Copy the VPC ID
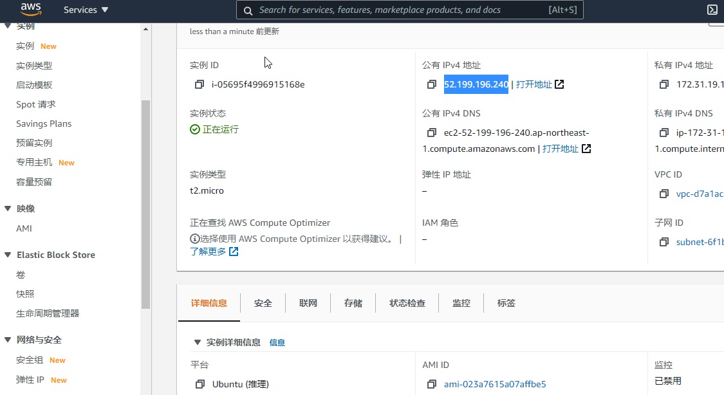The width and height of the screenshot is (724, 395). 664,194
